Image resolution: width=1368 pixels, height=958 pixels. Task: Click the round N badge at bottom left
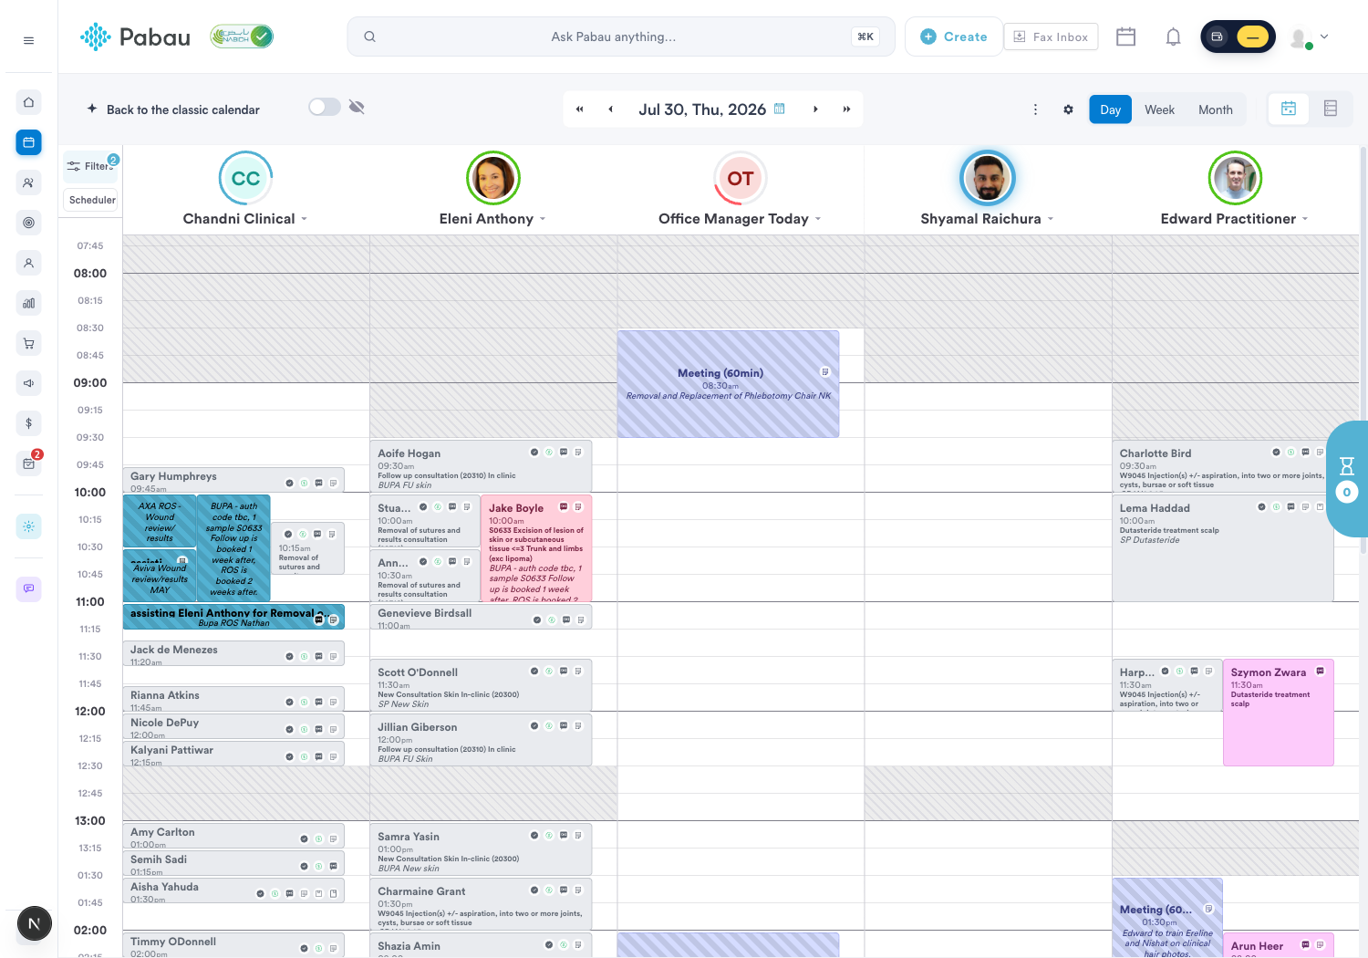pyautogui.click(x=34, y=923)
